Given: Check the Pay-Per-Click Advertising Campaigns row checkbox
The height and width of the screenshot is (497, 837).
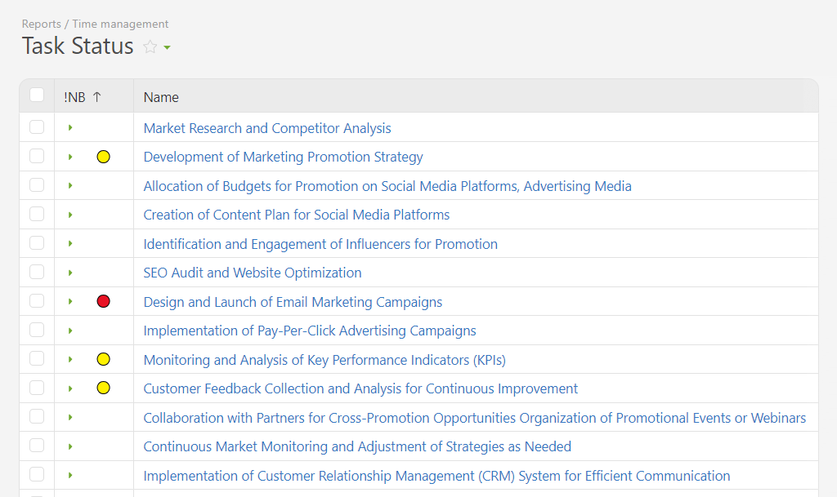Looking at the screenshot, I should [x=37, y=330].
